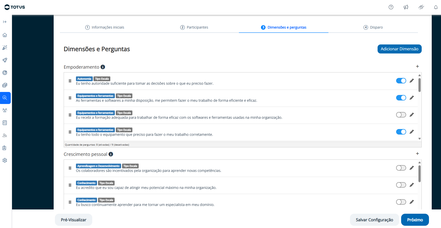Edit the Autonomia question with pencil icon
This screenshot has height=228, width=441.
coord(412,81)
